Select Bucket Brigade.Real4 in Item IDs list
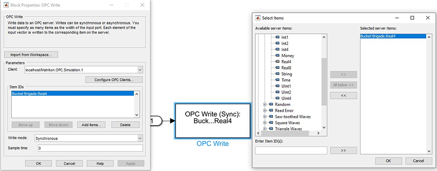This screenshot has width=437, height=171. (73, 94)
